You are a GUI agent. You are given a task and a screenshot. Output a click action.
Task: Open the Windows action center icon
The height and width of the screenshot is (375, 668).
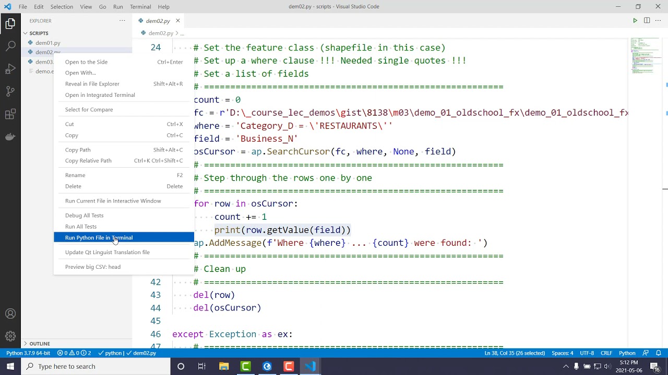[654, 367]
